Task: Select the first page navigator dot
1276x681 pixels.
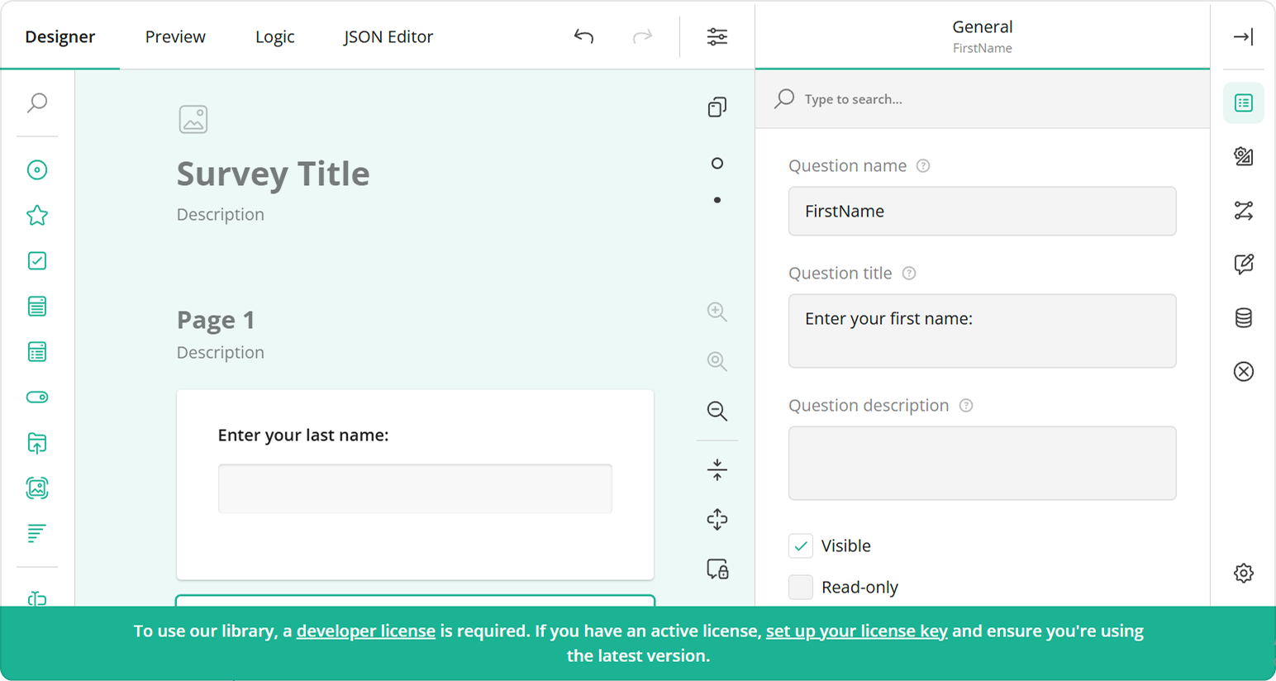Action: tap(716, 163)
